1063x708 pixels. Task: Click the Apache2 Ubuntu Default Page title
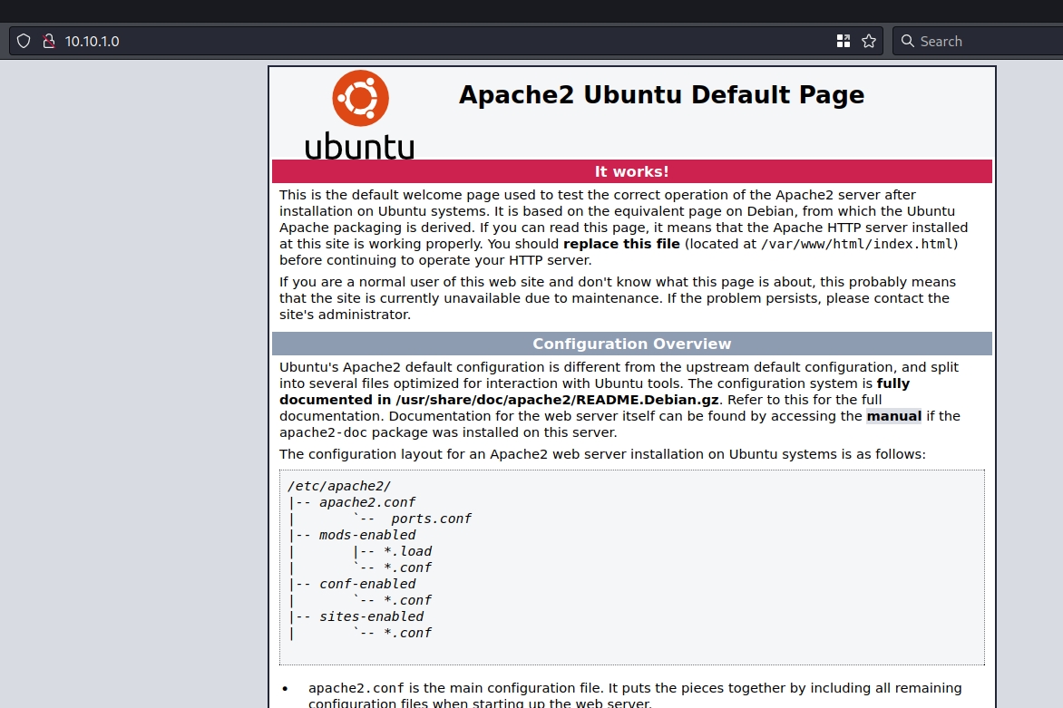tap(661, 95)
